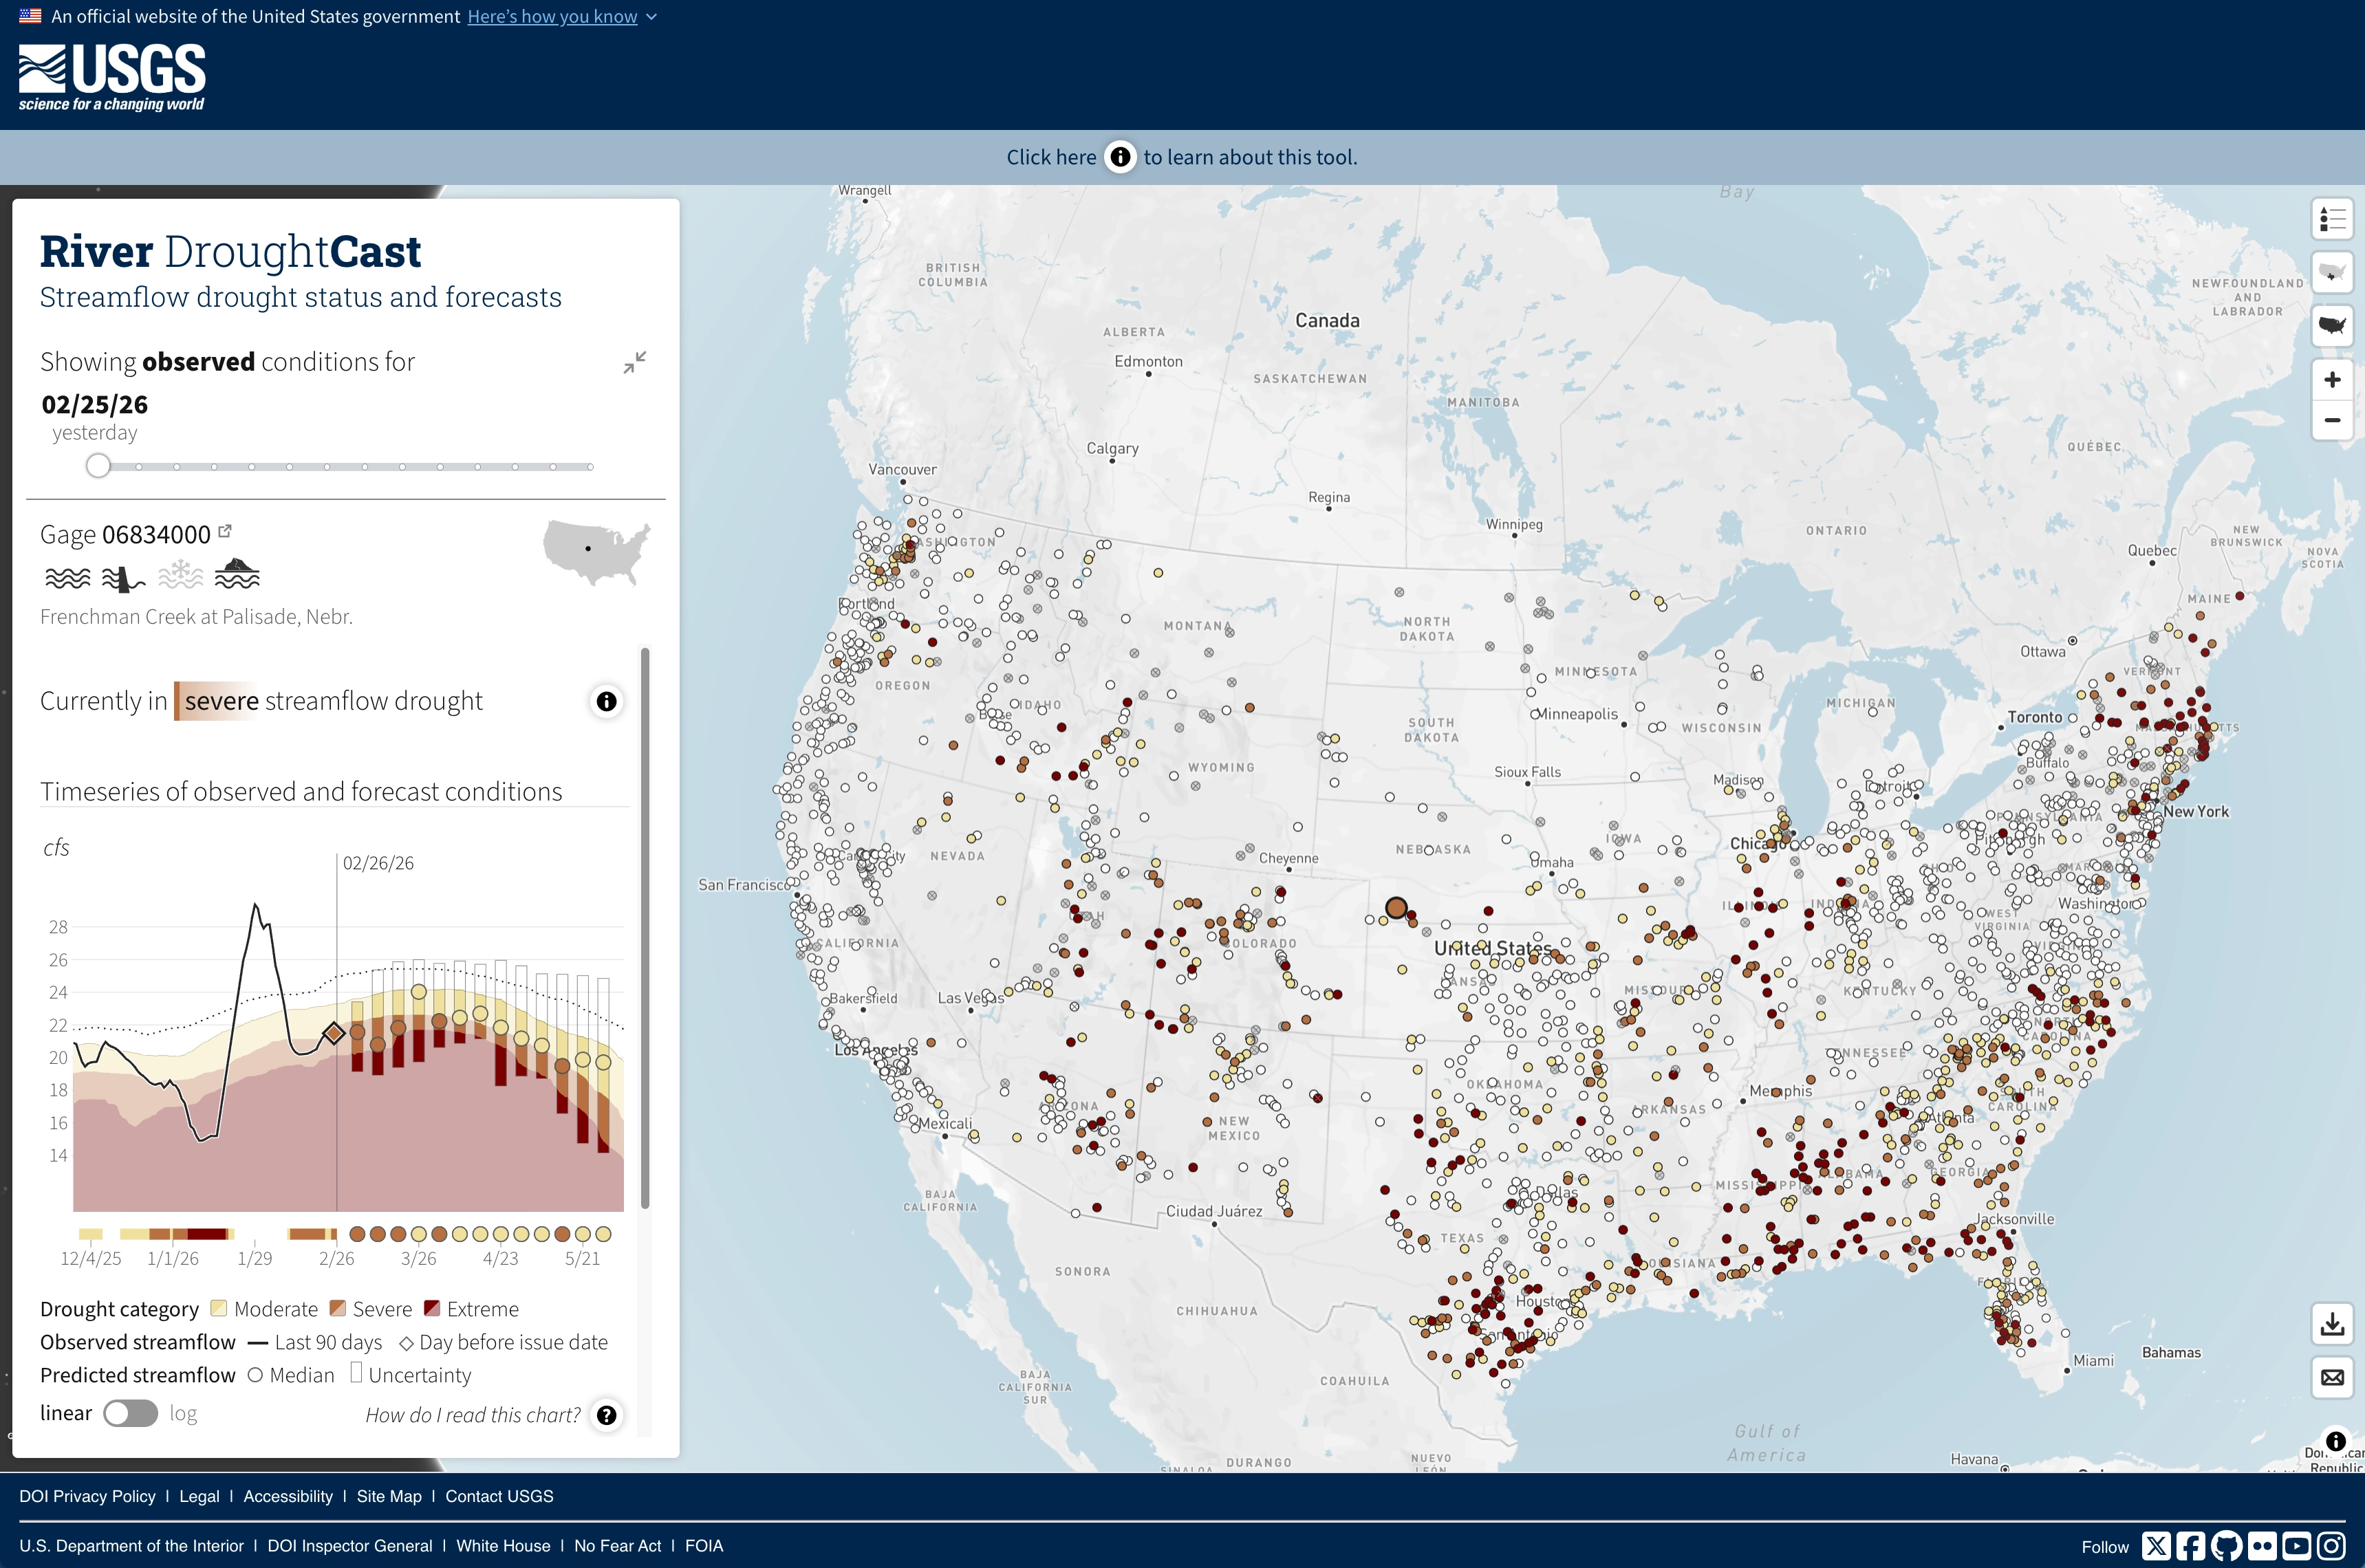The width and height of the screenshot is (2365, 1568).
Task: Open Gage 06834000 external link icon
Action: click(225, 531)
